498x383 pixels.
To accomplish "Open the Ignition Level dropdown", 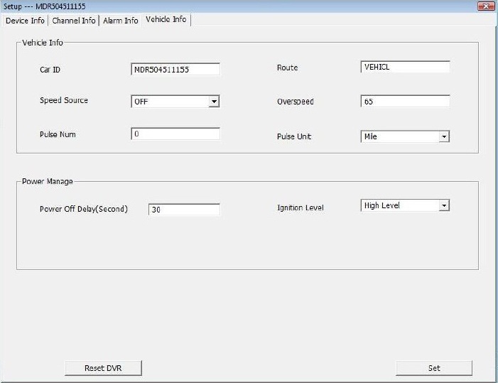I will (x=405, y=205).
